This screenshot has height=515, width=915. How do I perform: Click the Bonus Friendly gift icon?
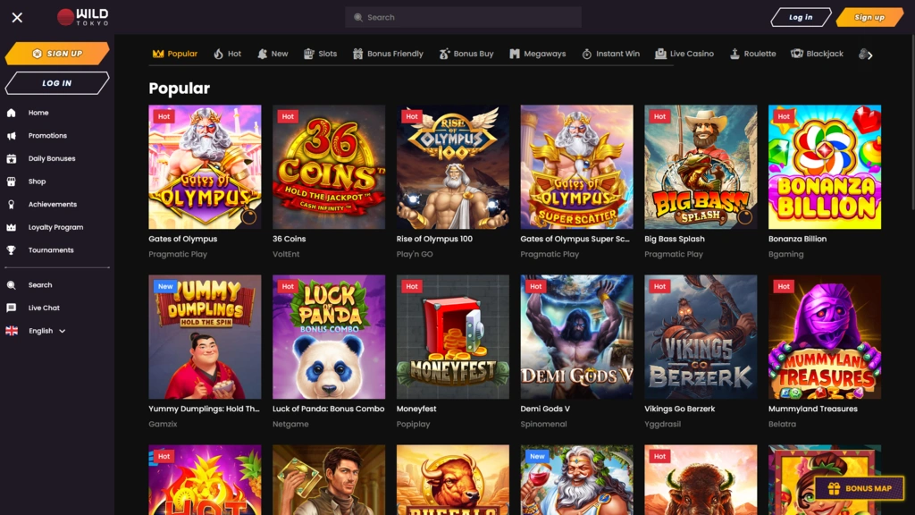(x=357, y=54)
